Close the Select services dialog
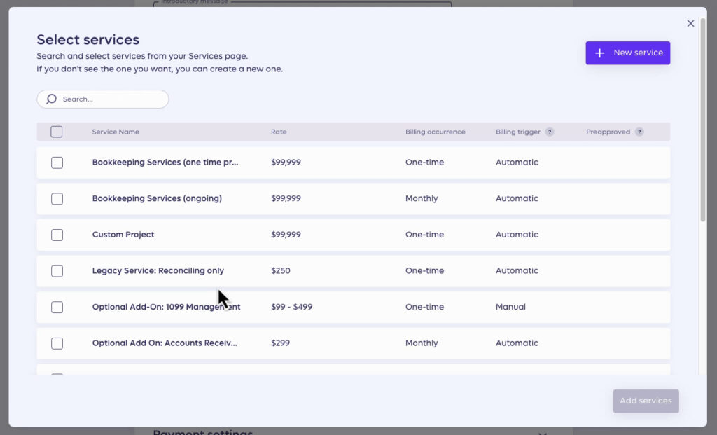Screen dimensions: 717x435 690,23
